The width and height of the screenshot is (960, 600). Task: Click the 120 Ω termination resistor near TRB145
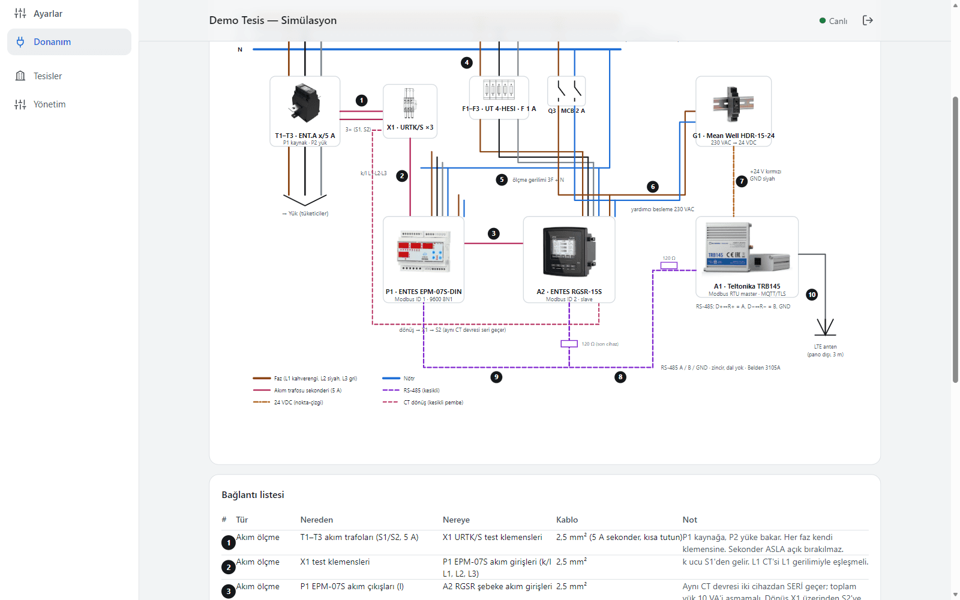669,265
